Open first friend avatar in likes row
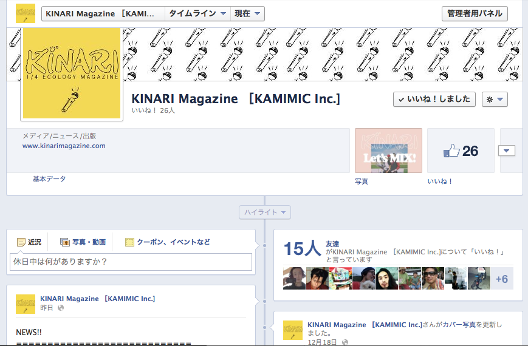 tap(294, 279)
